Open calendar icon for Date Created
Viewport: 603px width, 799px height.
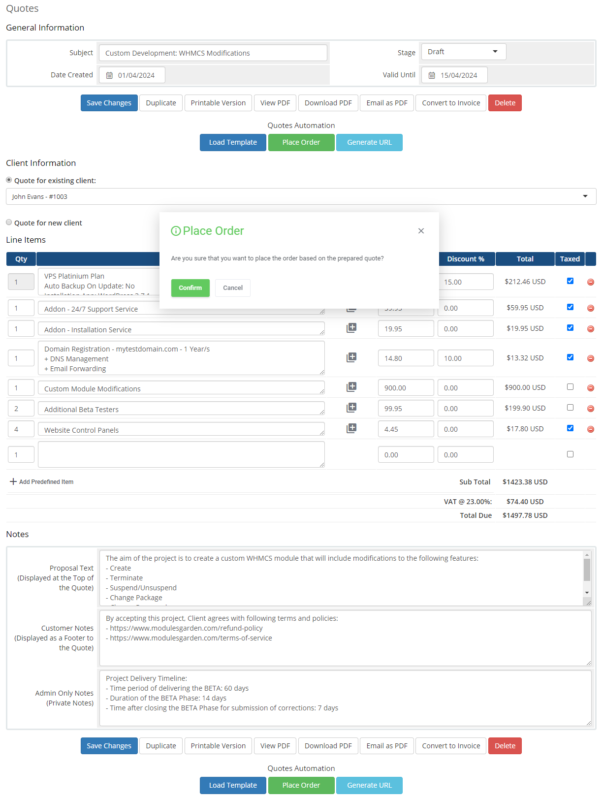[109, 75]
